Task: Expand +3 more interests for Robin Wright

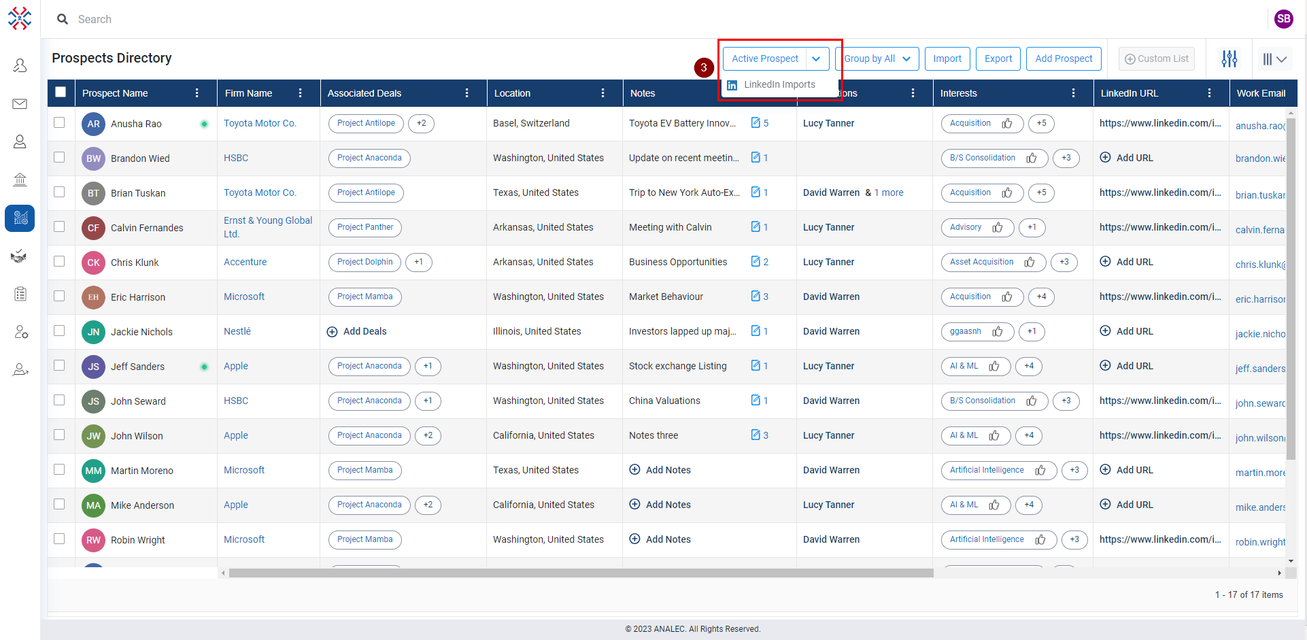Action: [1074, 539]
